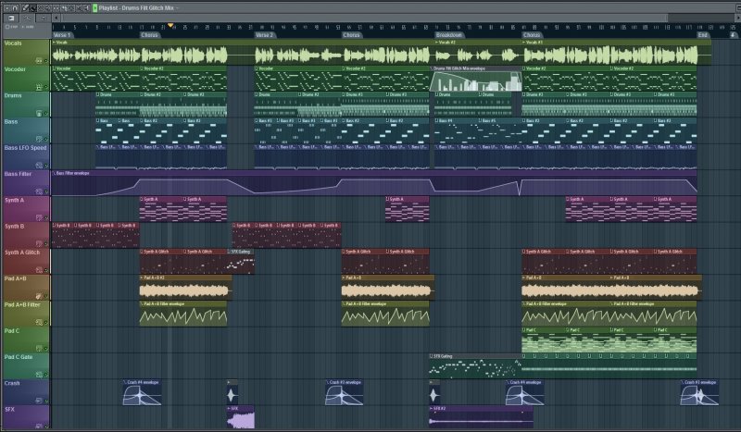Select the Pad C track header
The image size is (741, 432).
pyautogui.click(x=19, y=330)
